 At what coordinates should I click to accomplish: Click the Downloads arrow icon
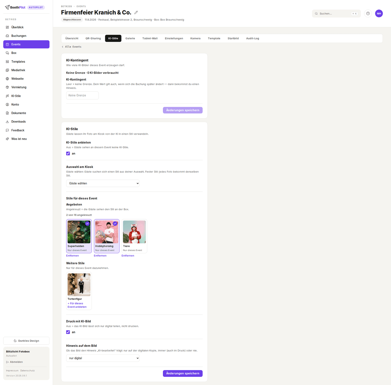(7, 122)
